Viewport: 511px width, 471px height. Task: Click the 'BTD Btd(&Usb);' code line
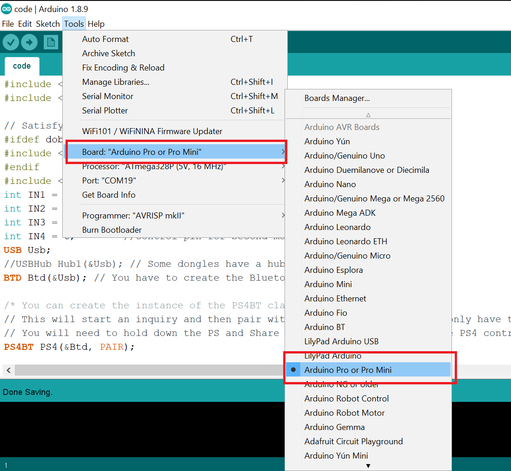pyautogui.click(x=45, y=278)
